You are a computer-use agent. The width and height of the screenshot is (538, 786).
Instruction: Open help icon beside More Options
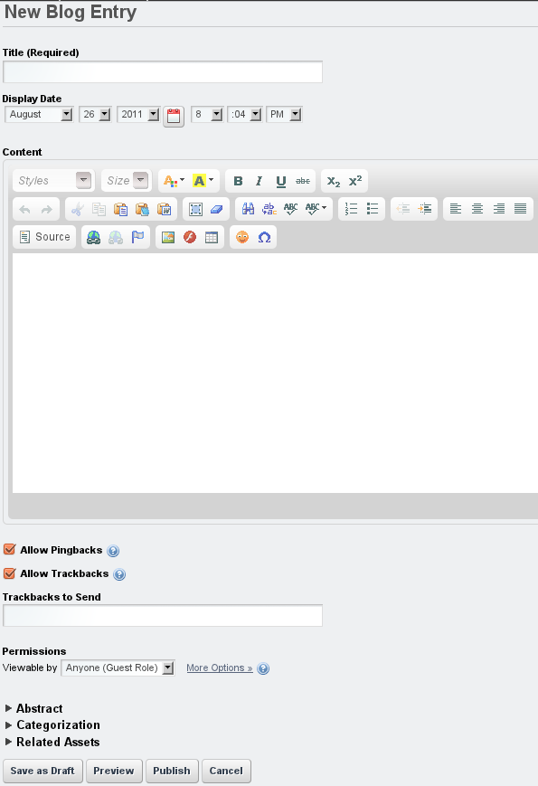click(263, 668)
